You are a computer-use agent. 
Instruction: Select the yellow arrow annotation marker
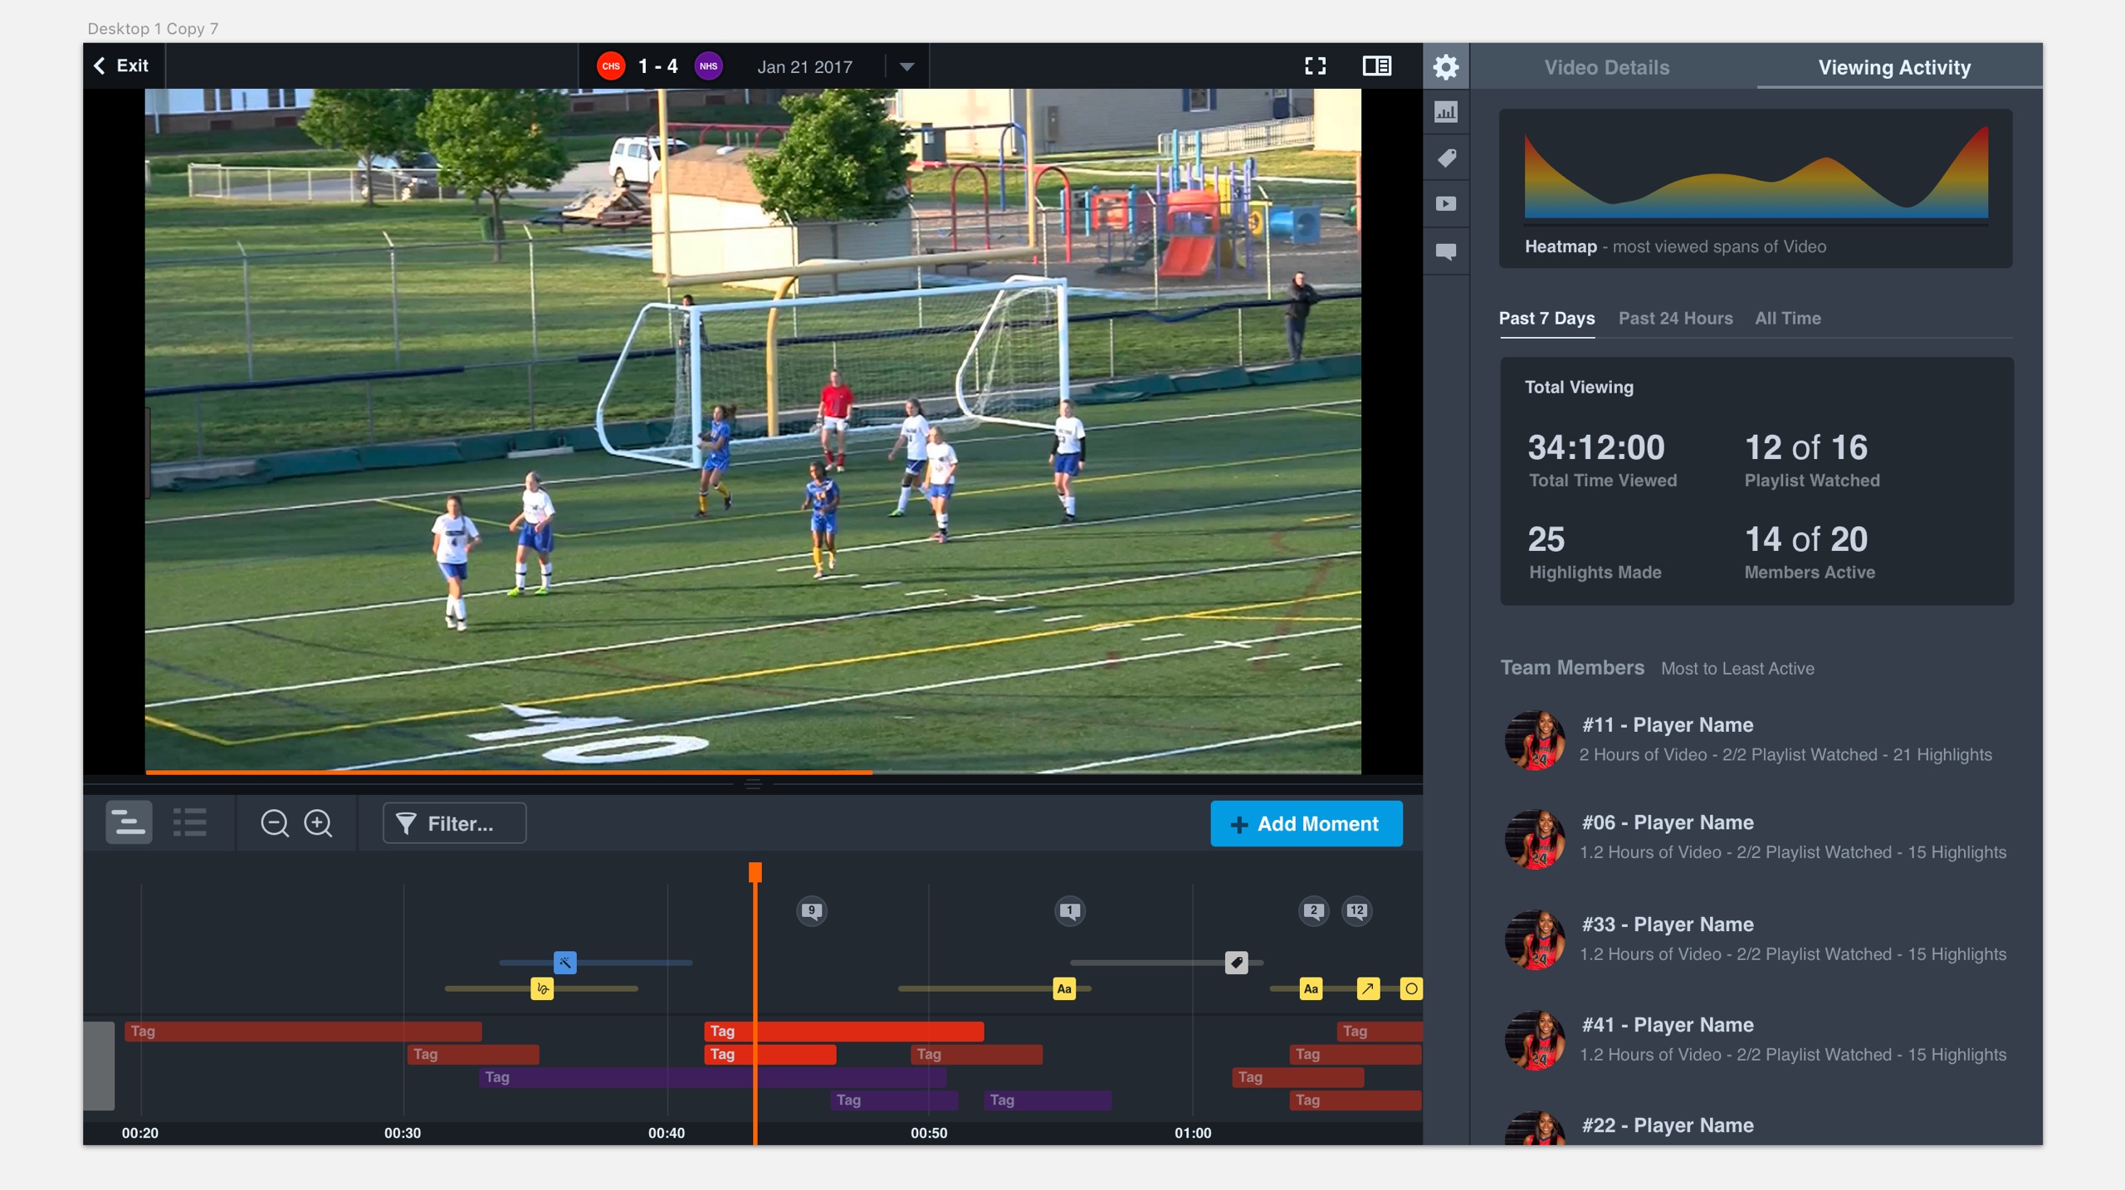pos(1368,988)
